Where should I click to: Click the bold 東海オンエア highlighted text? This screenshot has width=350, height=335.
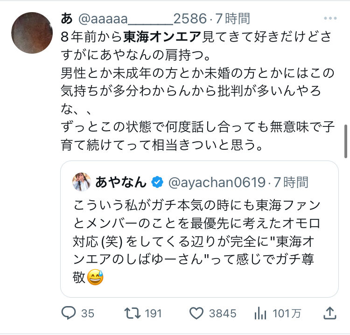click(x=162, y=37)
